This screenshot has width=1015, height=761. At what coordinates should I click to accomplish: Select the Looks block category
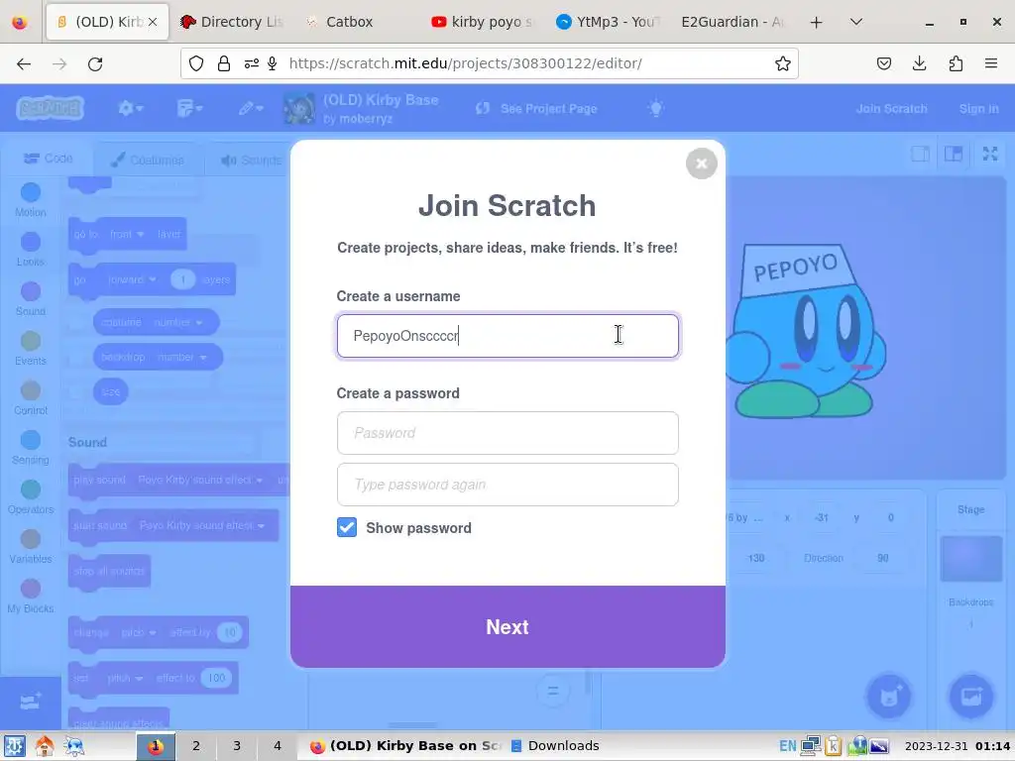click(31, 249)
